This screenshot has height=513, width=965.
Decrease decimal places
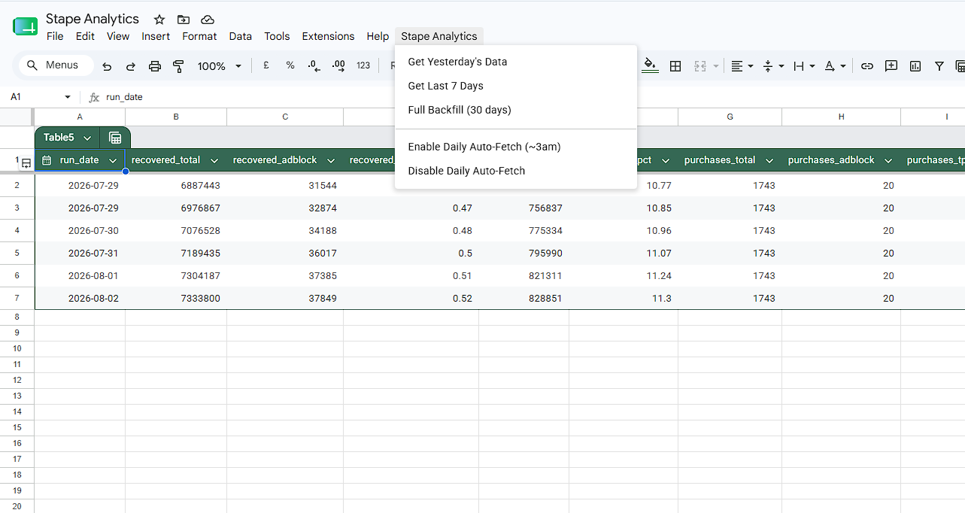(314, 66)
